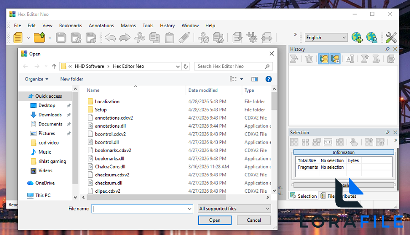Open the Tools menu
410x235 pixels.
(148, 25)
